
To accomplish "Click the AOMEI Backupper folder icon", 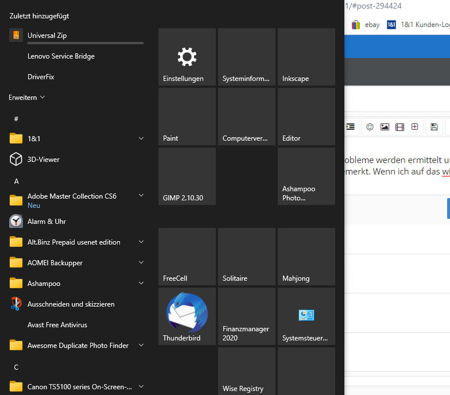I will tap(16, 262).
